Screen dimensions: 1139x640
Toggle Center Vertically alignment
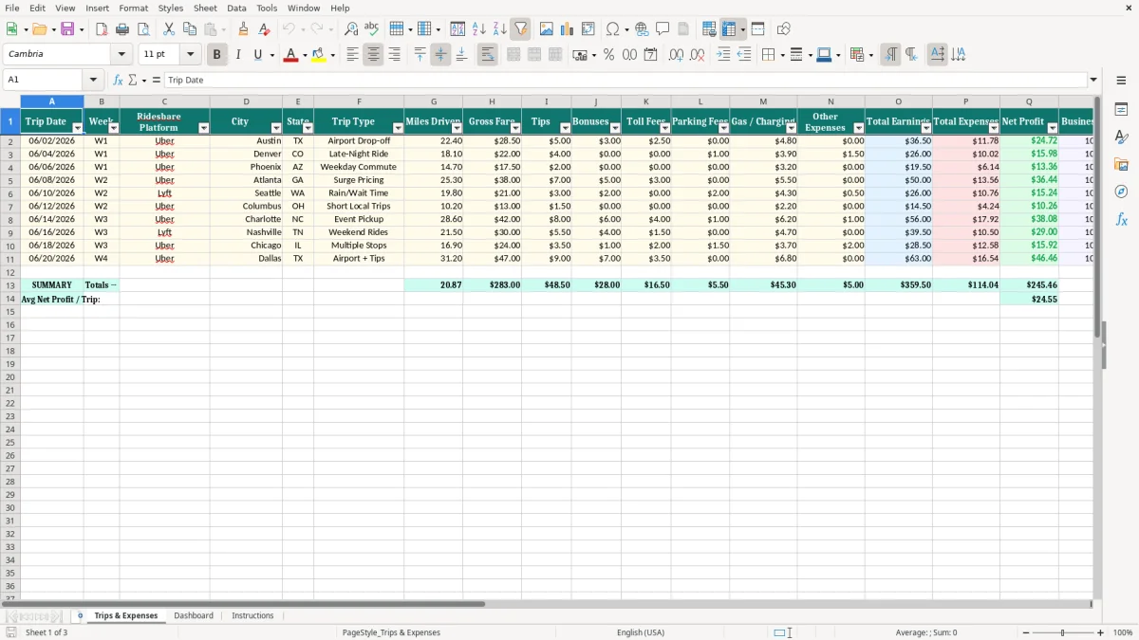click(440, 55)
